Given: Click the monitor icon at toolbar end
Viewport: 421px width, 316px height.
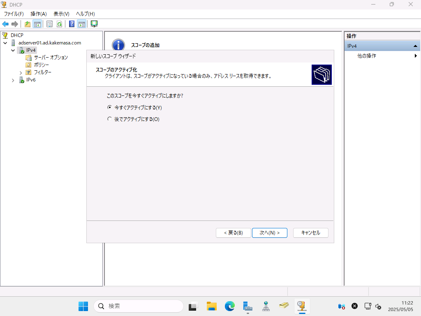Looking at the screenshot, I should pos(94,24).
